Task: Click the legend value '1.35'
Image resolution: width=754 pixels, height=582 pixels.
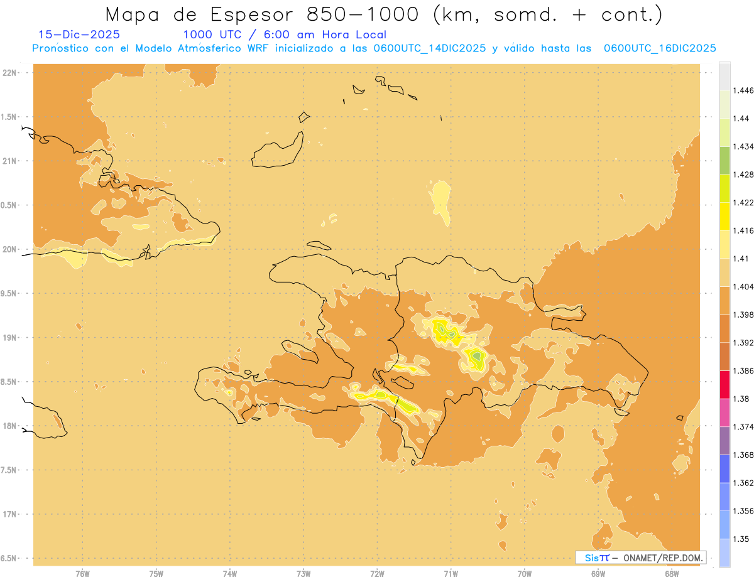Action: click(741, 539)
